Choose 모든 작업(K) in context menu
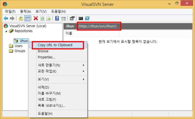 coord(58,71)
